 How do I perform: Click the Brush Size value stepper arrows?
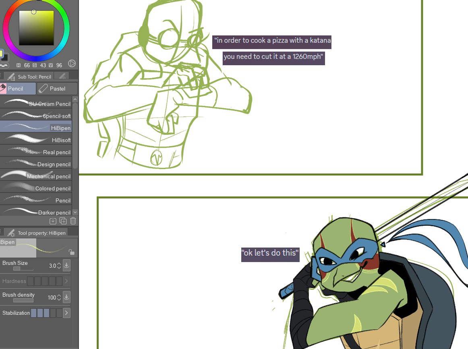click(x=59, y=266)
